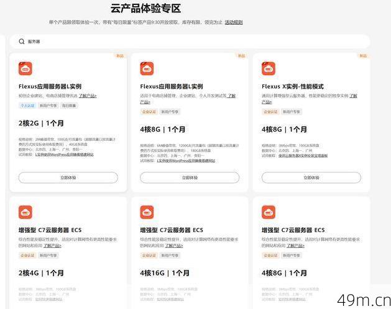This screenshot has width=391, height=309.
Task: Open 了解产品 link in C7 ECS 4核8G card
Action: tap(295, 246)
